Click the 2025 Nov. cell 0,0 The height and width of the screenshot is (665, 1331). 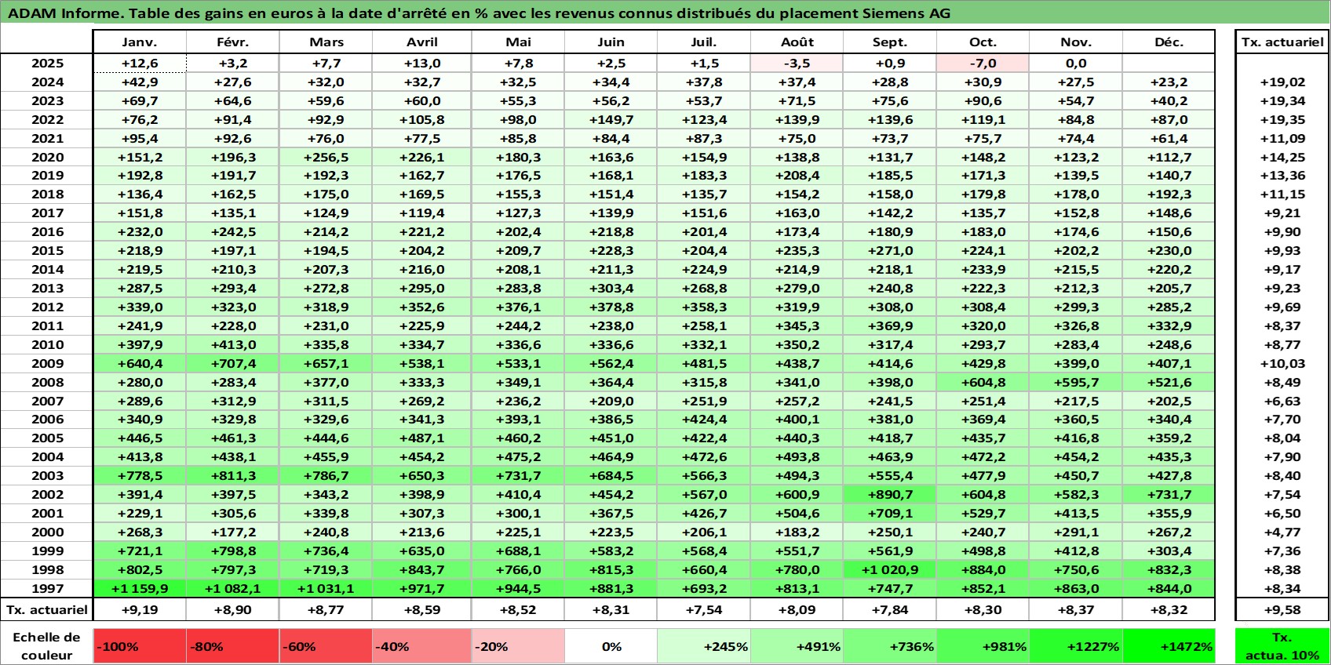(x=1076, y=64)
